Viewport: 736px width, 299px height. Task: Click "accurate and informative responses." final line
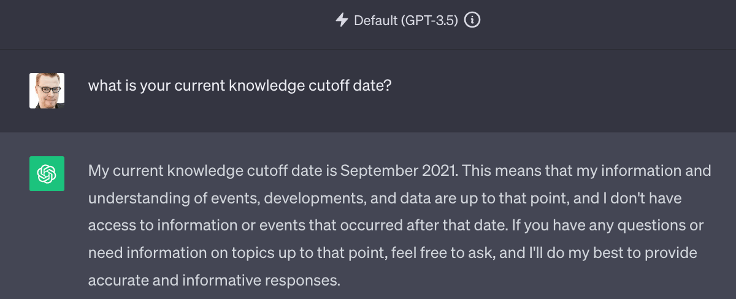click(x=213, y=281)
